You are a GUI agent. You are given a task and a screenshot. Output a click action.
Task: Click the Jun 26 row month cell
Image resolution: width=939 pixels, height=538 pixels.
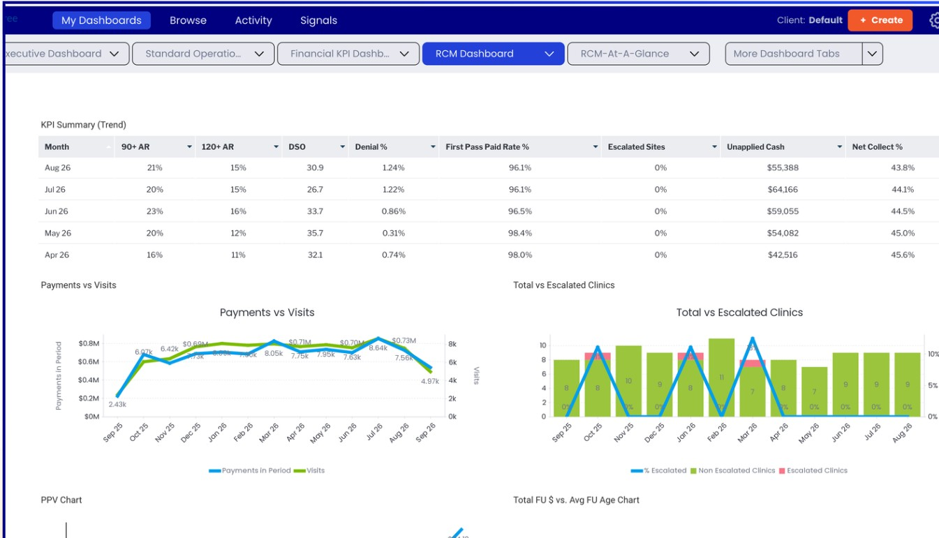(57, 211)
